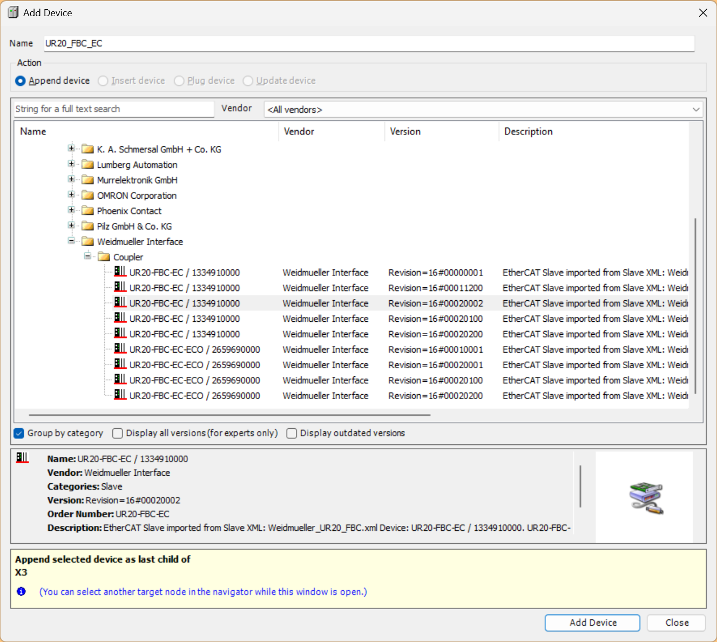Screen dimensions: 717x642
Task: Click device icon for UR20-FBC-EC-ECO revision 16#00020001
Action: tap(120, 364)
